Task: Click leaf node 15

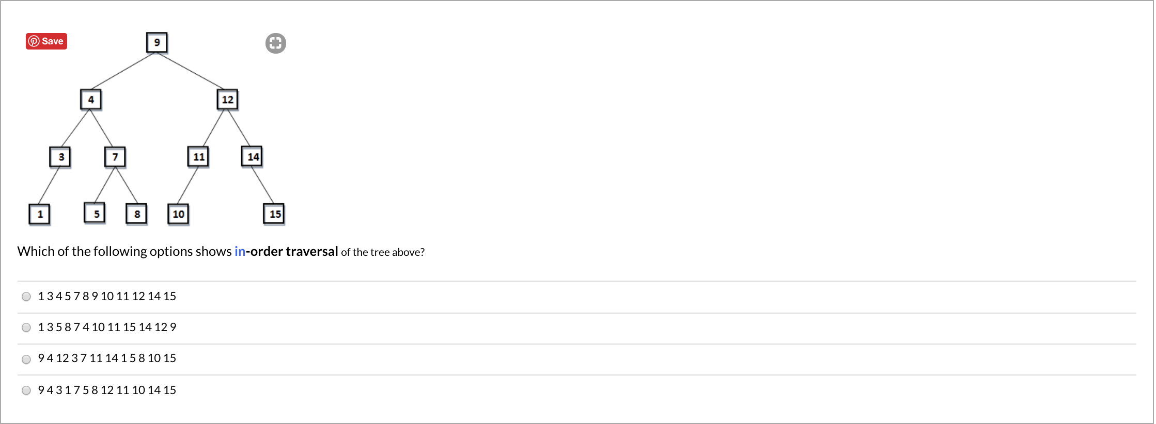Action: [274, 214]
